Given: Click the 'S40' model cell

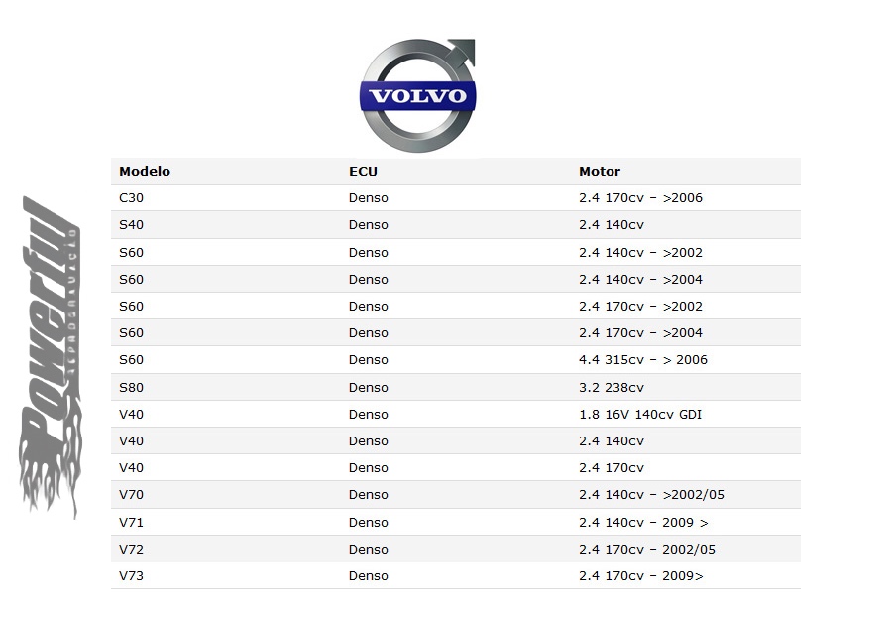Looking at the screenshot, I should [131, 225].
